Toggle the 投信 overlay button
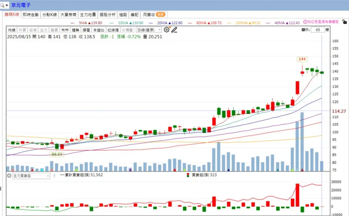This screenshot has height=216, width=349. (33, 30)
